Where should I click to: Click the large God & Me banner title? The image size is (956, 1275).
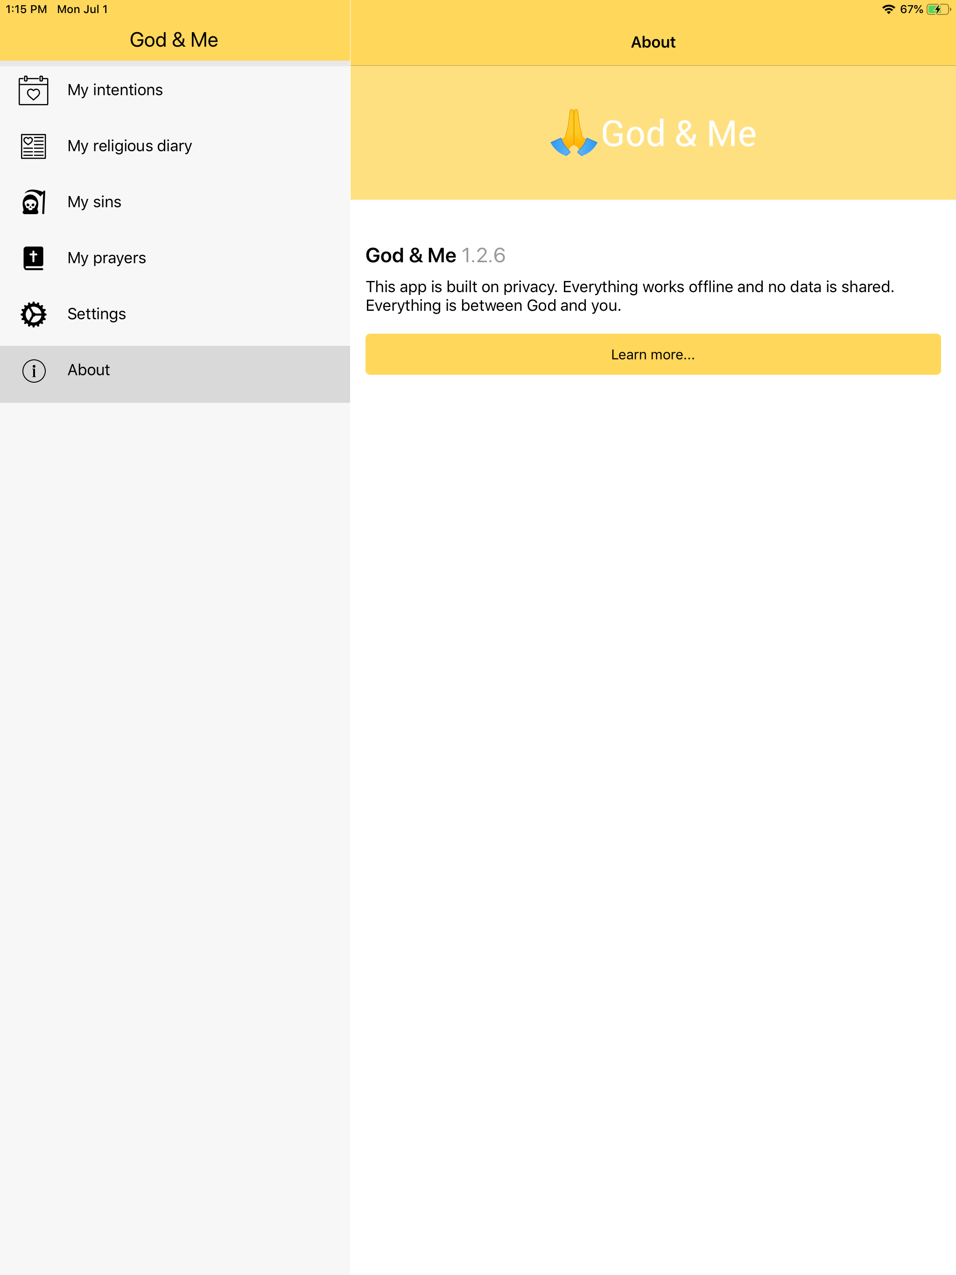coord(679,134)
